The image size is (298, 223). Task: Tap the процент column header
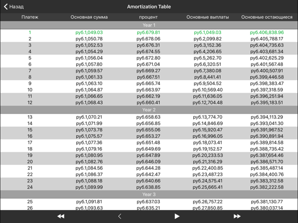[x=148, y=17]
